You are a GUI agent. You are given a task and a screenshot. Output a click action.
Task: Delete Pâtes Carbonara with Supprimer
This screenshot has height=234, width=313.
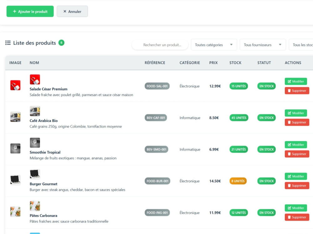coord(297,217)
